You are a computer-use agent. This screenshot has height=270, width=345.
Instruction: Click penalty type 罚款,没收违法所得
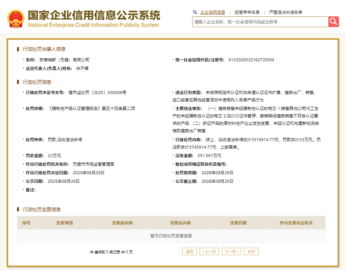click(x=65, y=140)
